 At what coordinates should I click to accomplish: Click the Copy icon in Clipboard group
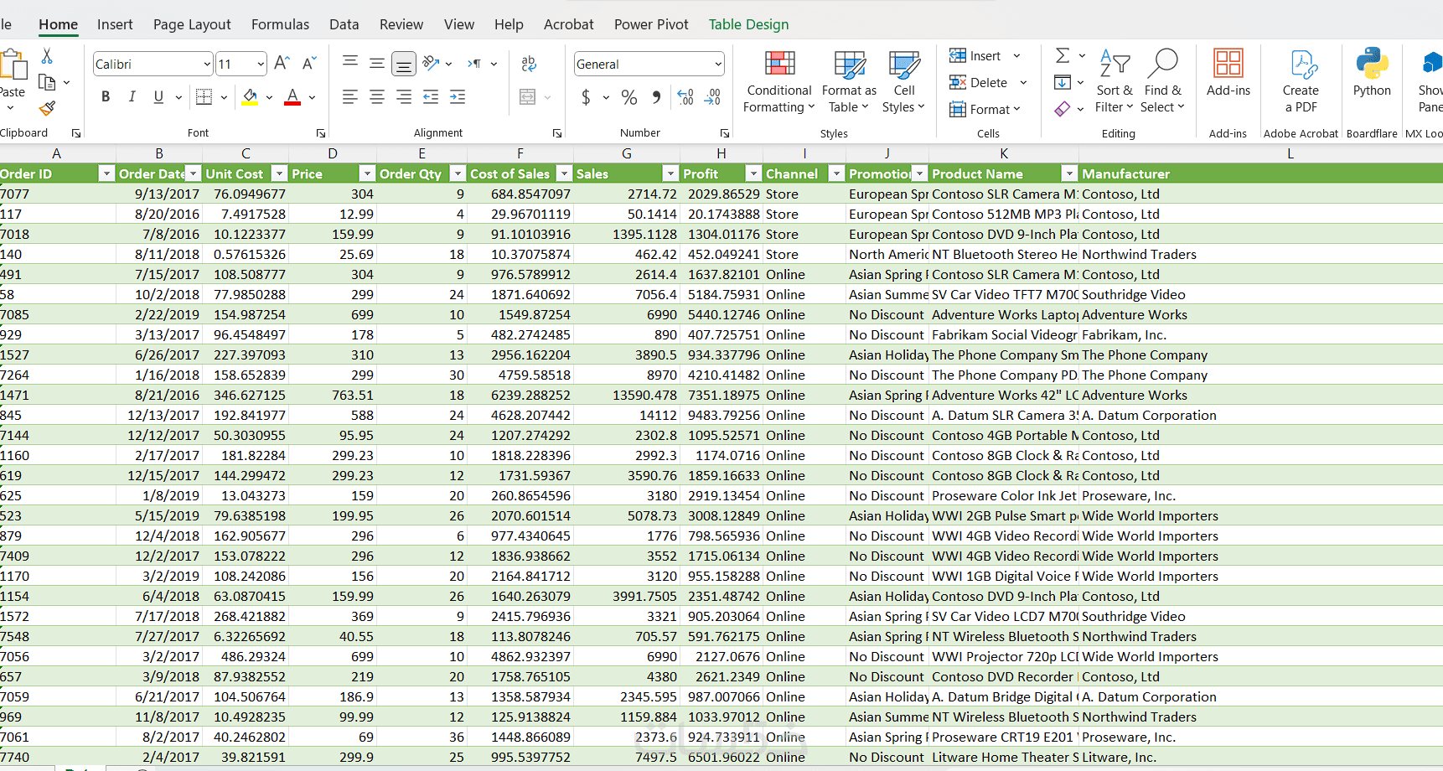coord(47,82)
